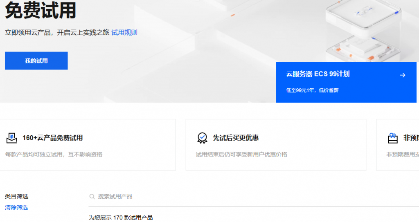Click the 为您展示 170 款试用产品 result count
Screen dimensions: 419x222
click(x=121, y=218)
